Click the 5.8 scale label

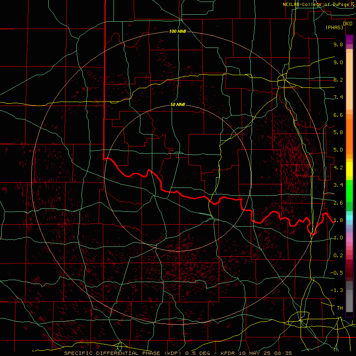click(338, 133)
